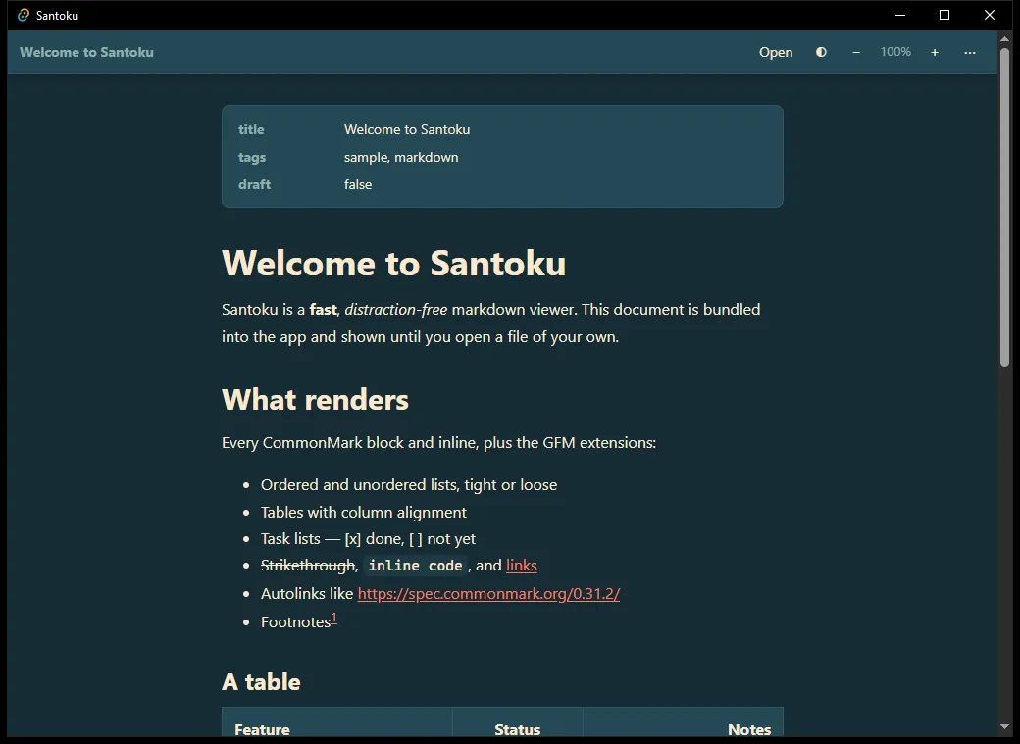1020x744 pixels.
Task: Click the scrollbar down arrow
Action: coord(1005,727)
